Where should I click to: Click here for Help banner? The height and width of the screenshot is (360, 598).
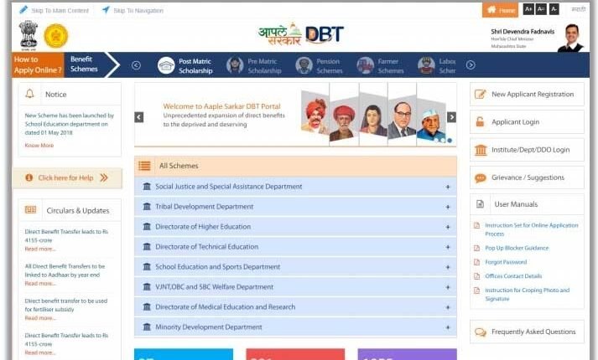tap(67, 177)
